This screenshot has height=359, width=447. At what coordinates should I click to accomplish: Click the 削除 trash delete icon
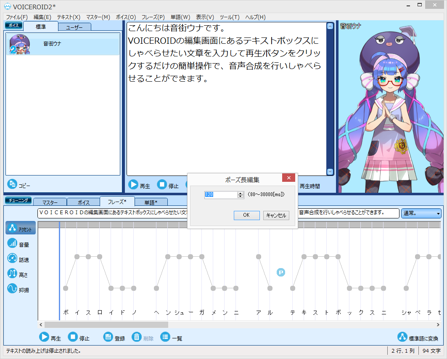point(137,337)
